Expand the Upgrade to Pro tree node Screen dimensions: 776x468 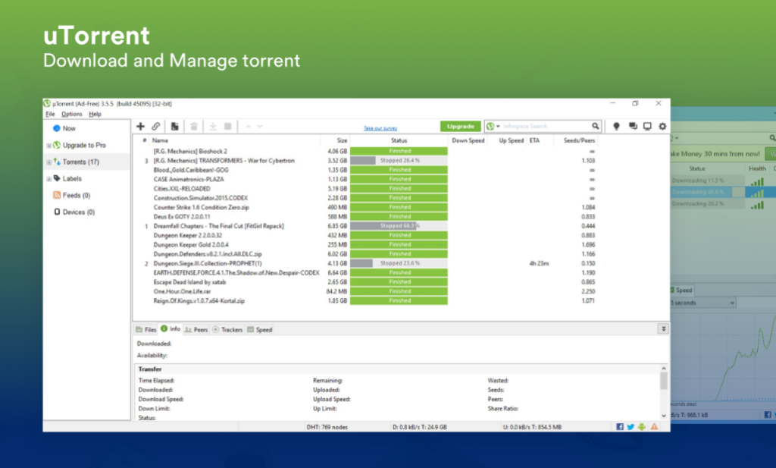pyautogui.click(x=48, y=146)
